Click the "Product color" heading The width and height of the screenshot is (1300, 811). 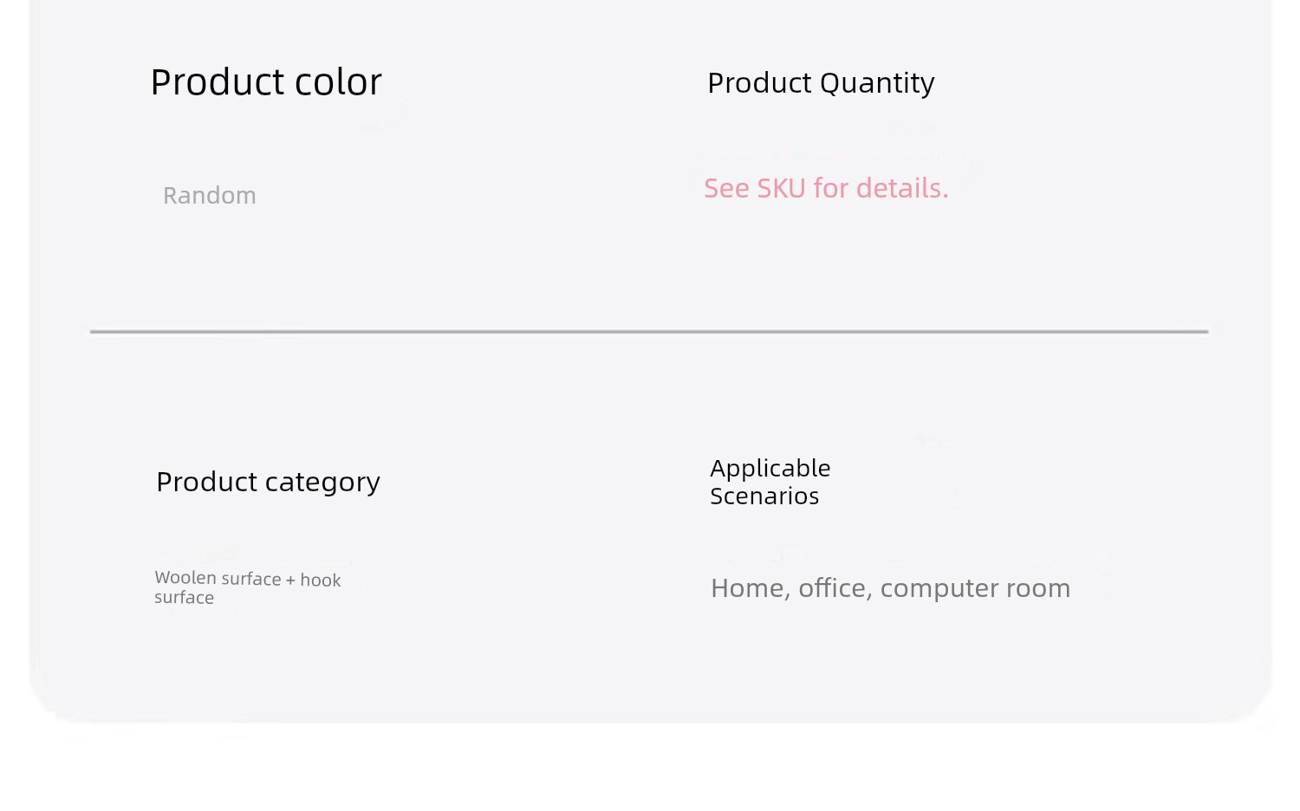(x=266, y=82)
